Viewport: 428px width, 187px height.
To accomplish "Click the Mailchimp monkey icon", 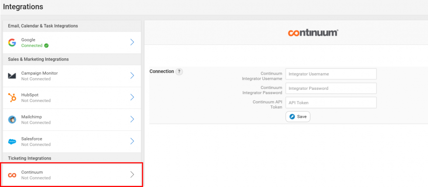I will pos(12,119).
